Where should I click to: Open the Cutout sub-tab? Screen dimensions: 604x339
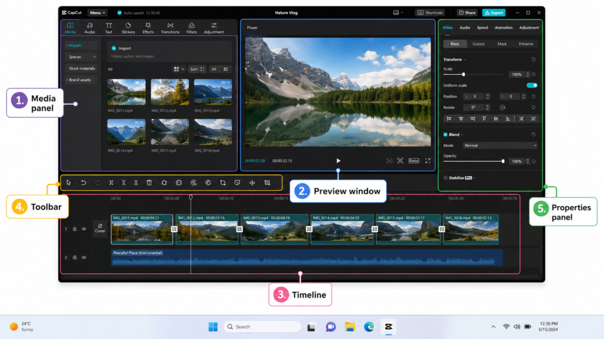pos(478,44)
